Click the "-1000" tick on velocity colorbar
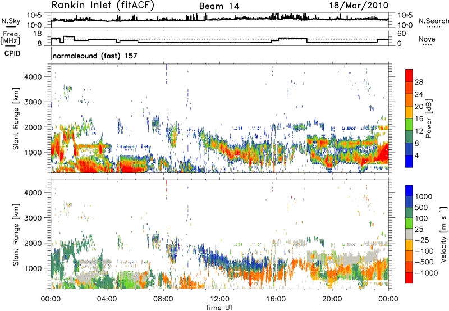The height and width of the screenshot is (311, 449). tap(426, 273)
